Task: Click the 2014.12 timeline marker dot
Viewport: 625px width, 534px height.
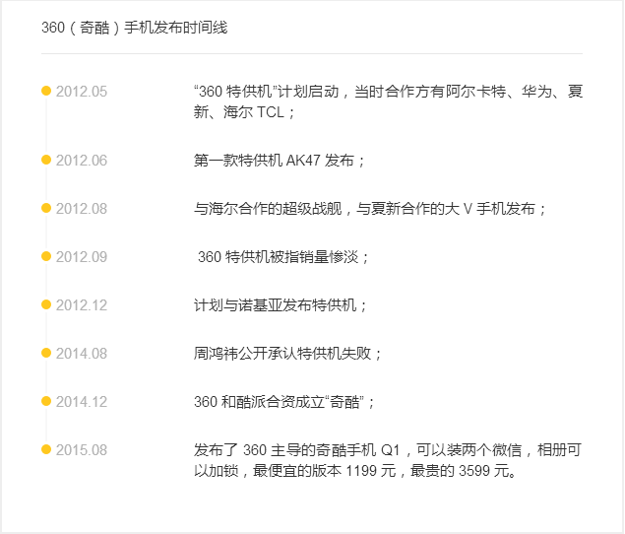Action: point(46,401)
